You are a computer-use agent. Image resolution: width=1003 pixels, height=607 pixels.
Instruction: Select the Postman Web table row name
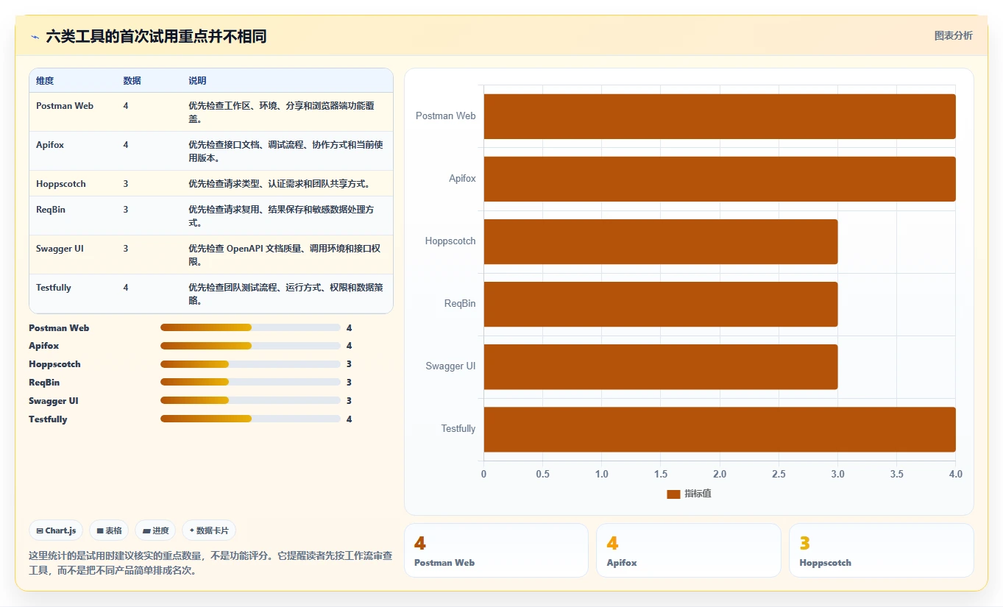65,106
